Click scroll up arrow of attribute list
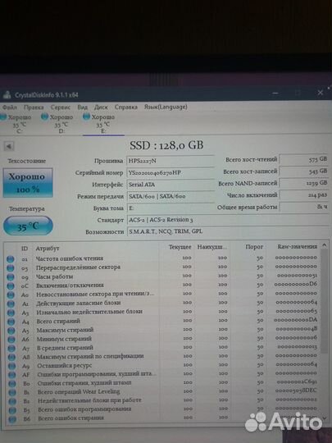Viewport: 332px width, 443px height. (x=325, y=246)
